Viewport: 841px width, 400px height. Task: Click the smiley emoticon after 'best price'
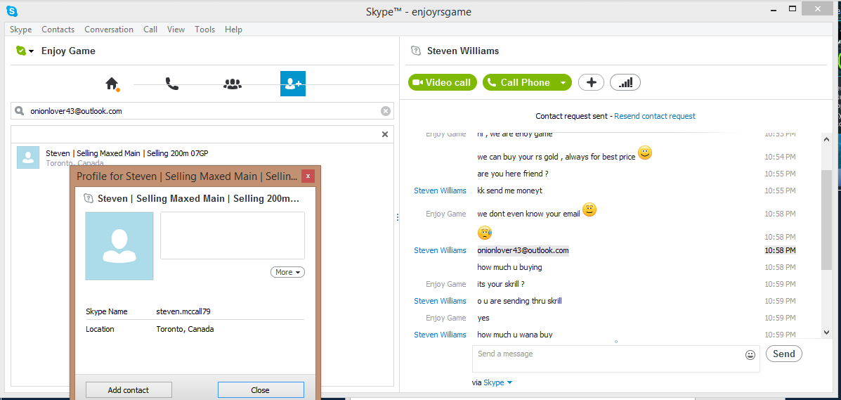click(x=645, y=153)
